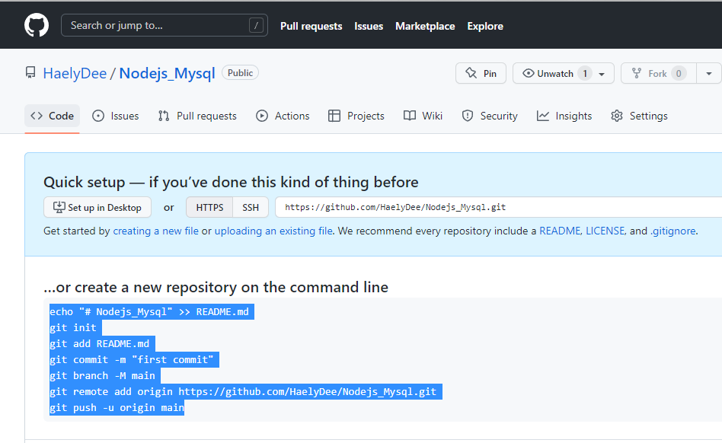Switch to the repository Pull requests tab
The width and height of the screenshot is (722, 443).
pyautogui.click(x=197, y=116)
